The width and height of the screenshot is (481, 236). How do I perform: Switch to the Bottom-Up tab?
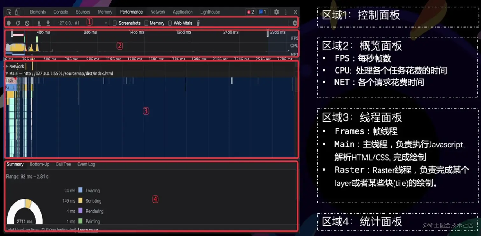tap(39, 164)
